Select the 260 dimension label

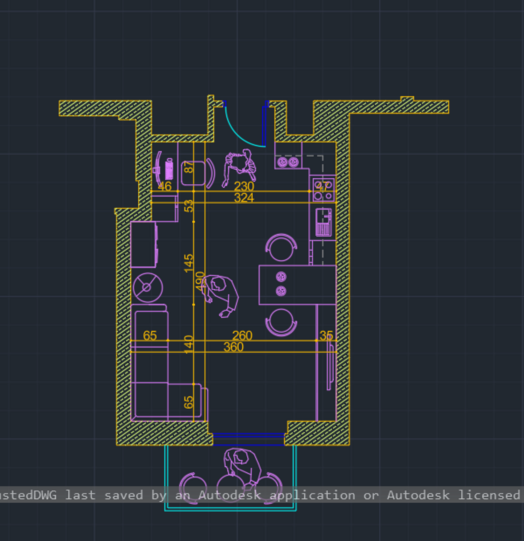(242, 335)
